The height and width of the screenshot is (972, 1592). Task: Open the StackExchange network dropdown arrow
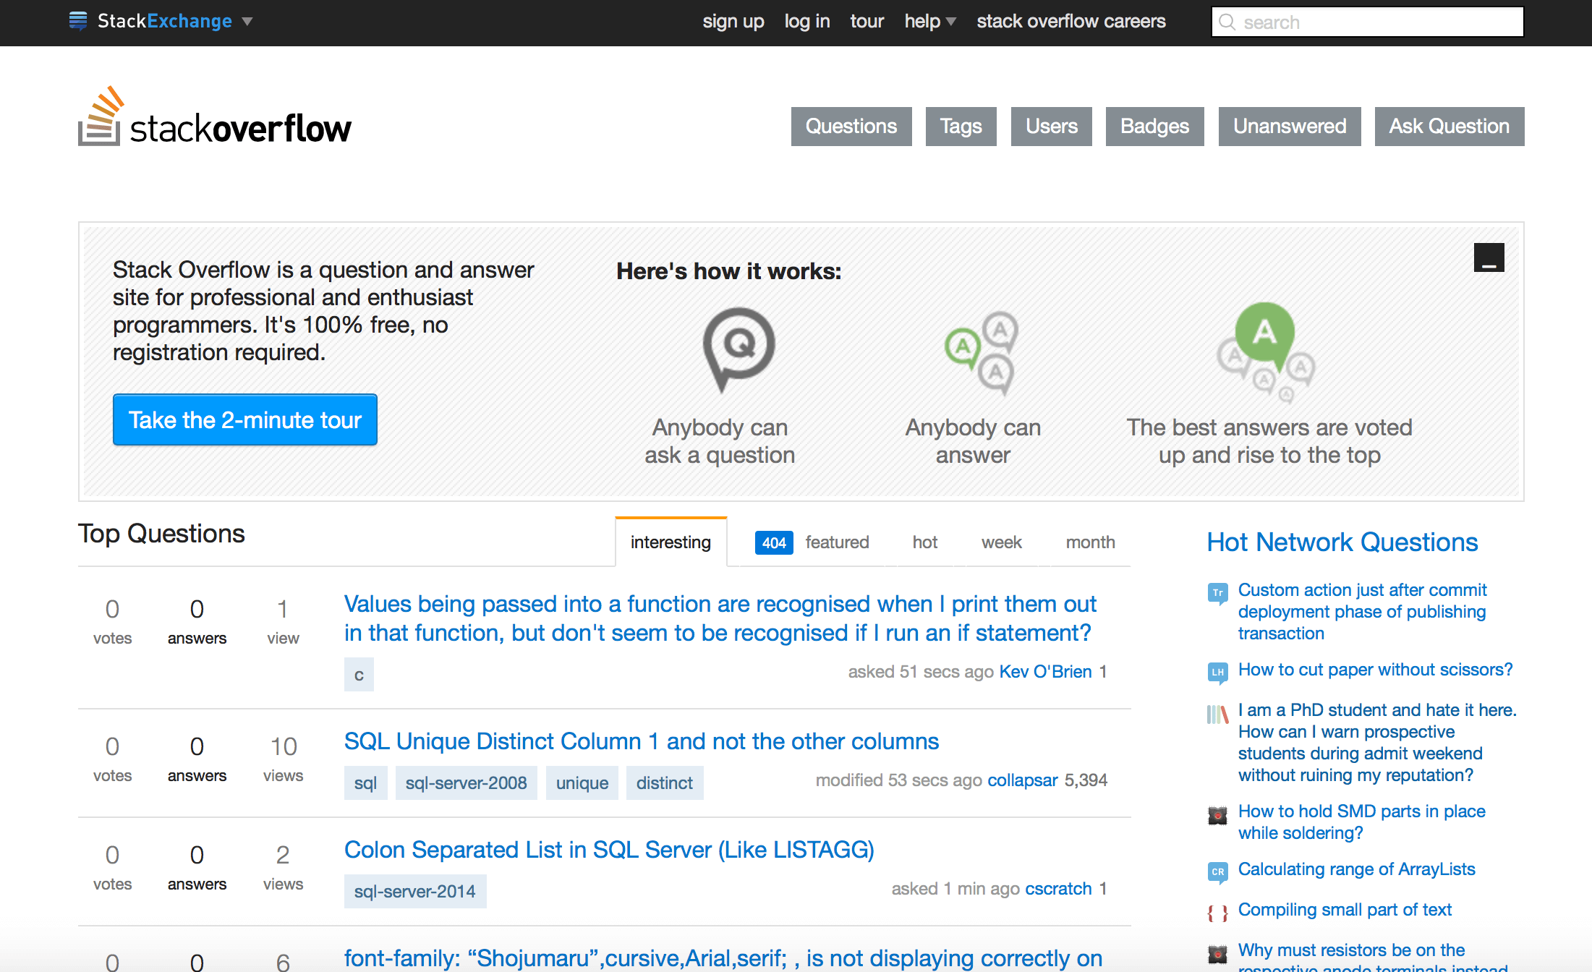click(247, 22)
